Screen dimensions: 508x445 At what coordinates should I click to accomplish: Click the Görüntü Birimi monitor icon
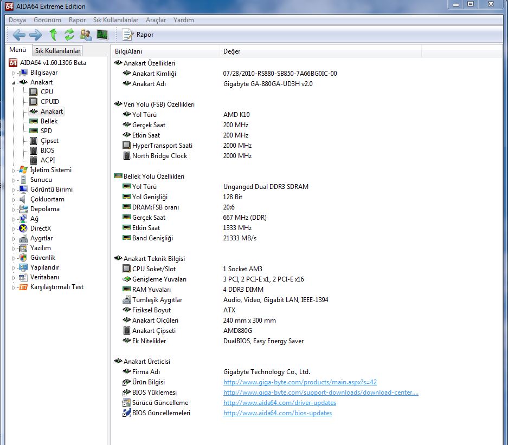[x=23, y=189]
